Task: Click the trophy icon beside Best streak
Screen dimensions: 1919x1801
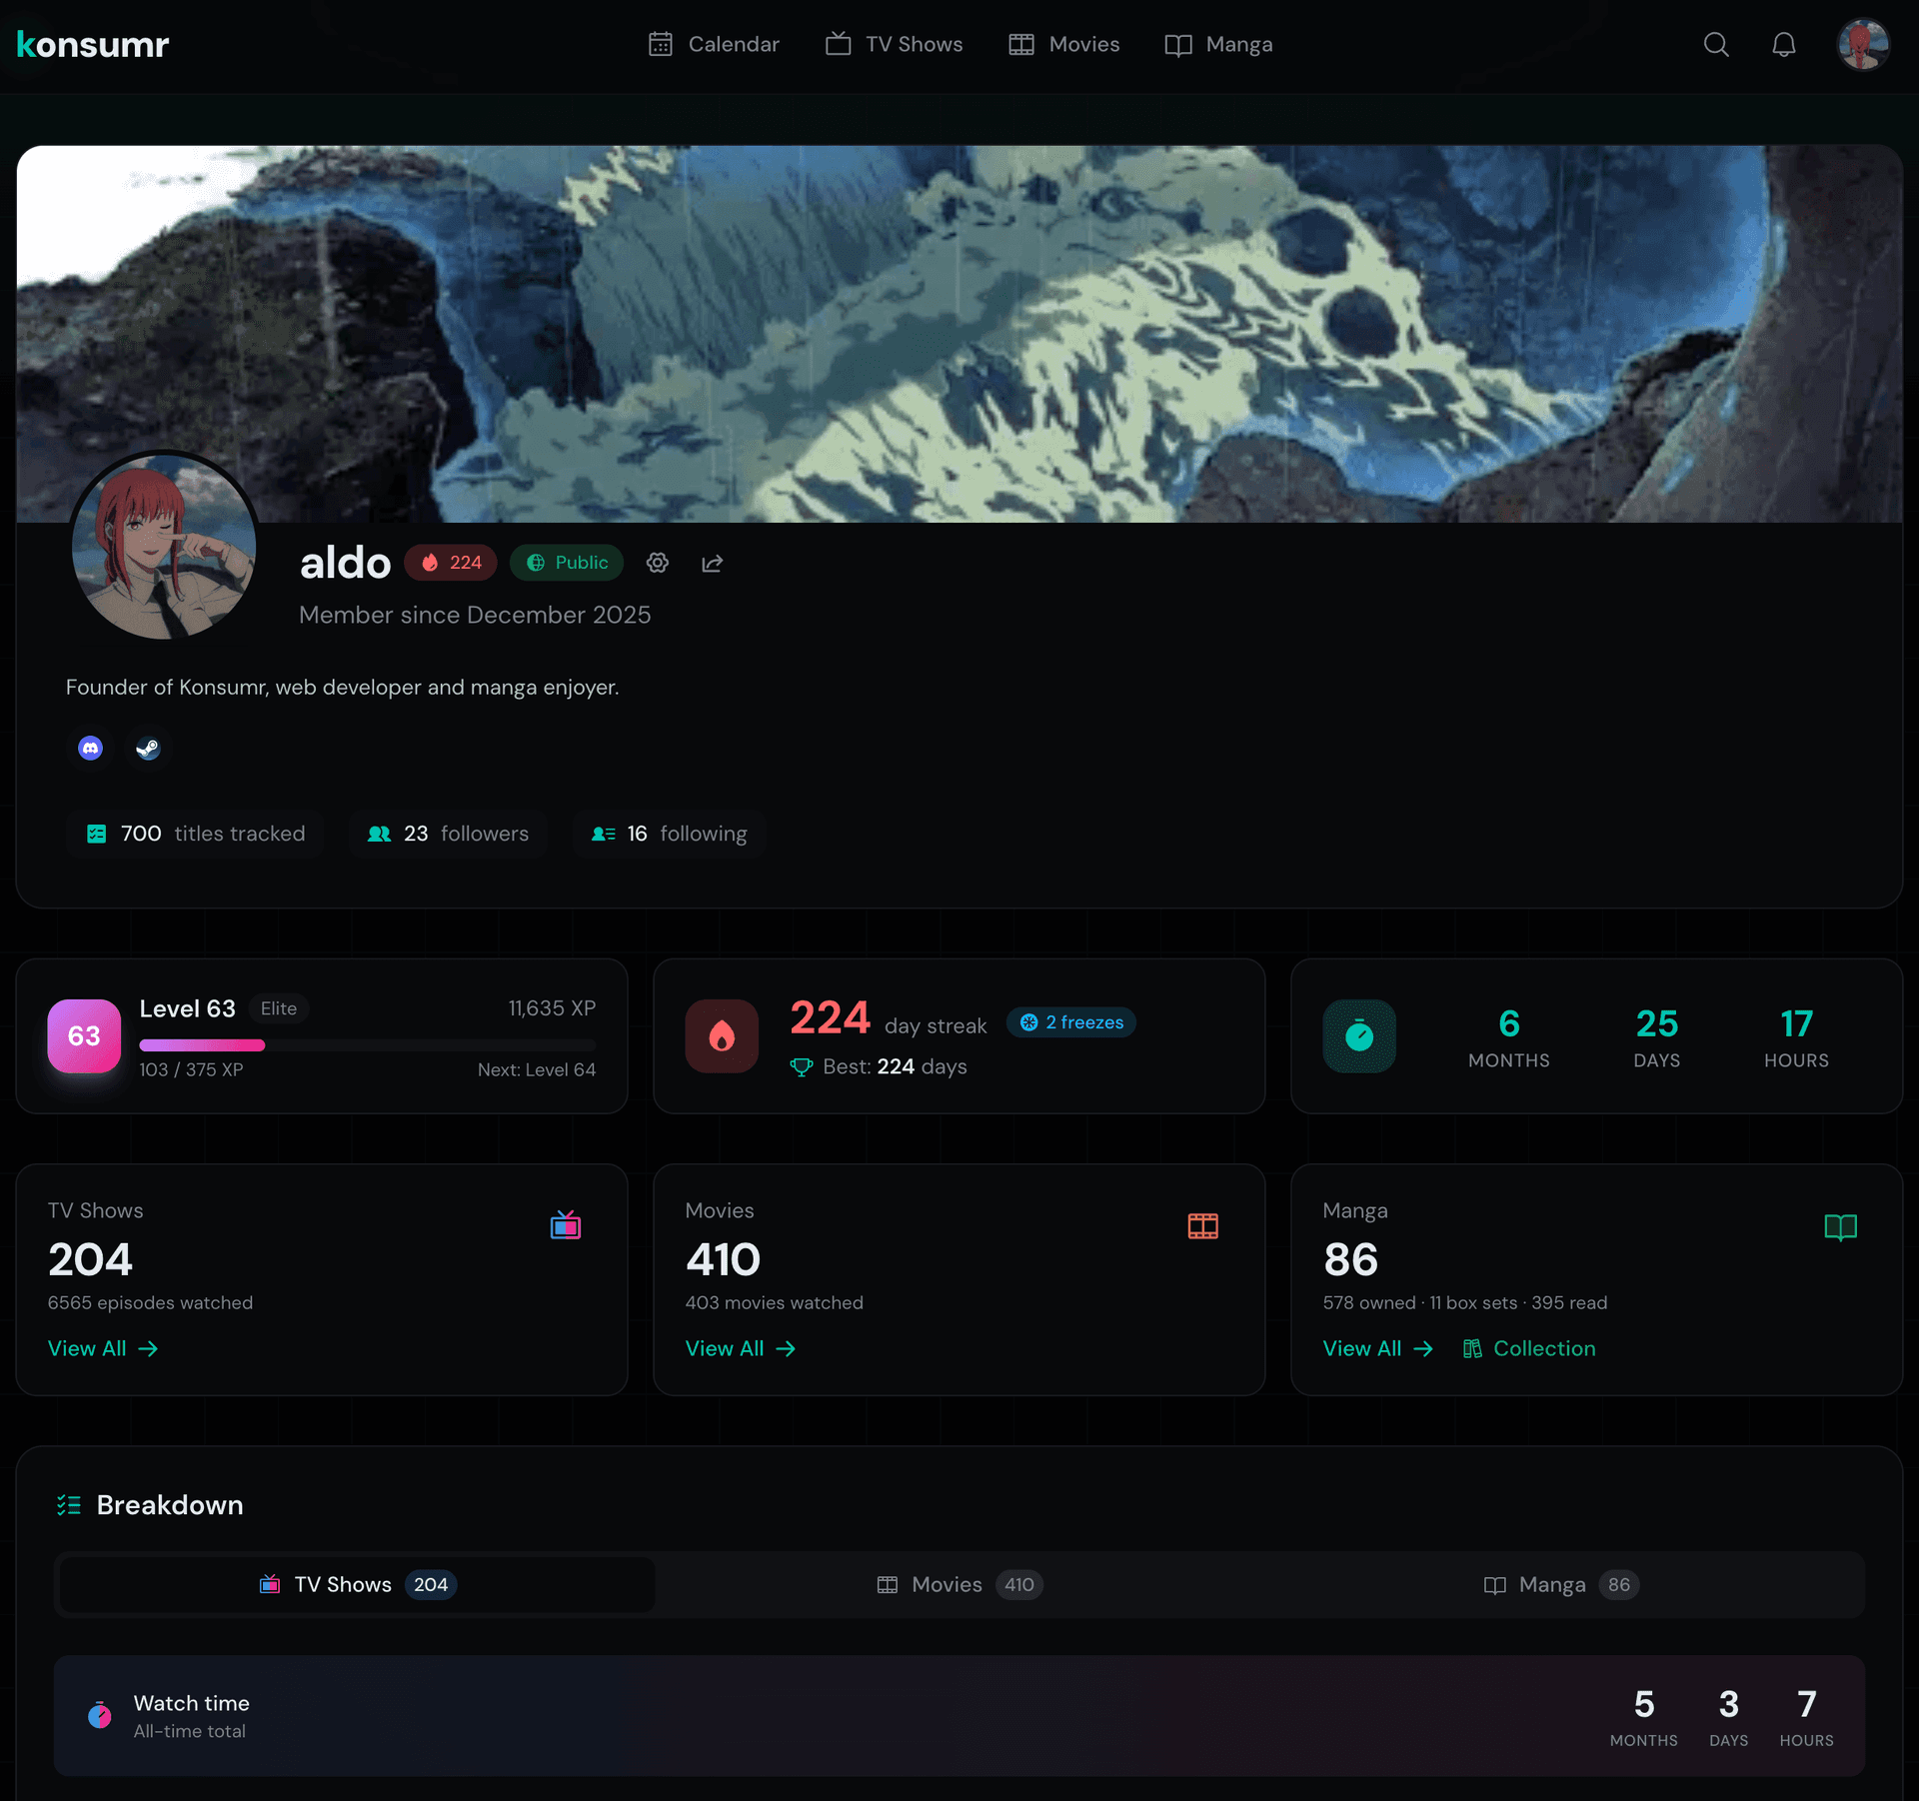Action: (x=802, y=1067)
